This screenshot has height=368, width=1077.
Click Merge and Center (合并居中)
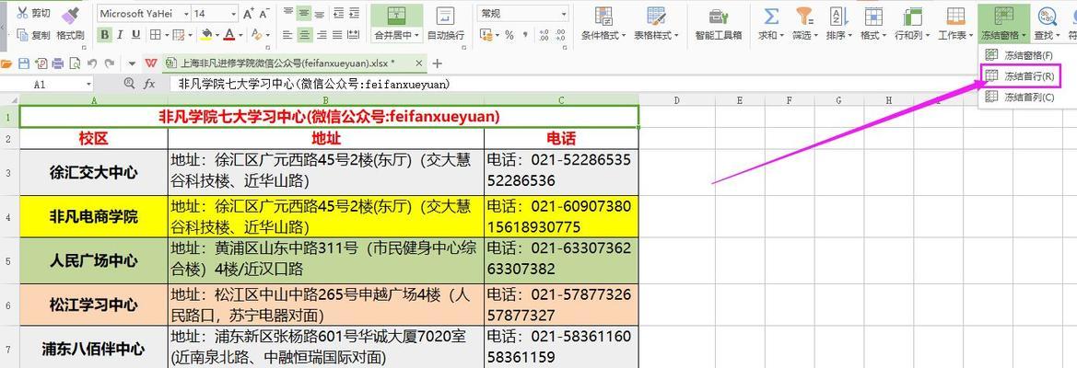tap(396, 23)
